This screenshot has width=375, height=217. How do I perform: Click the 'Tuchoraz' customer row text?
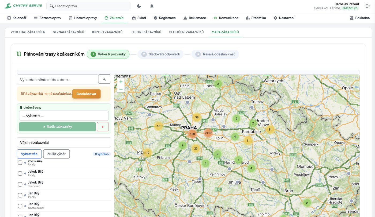point(34,186)
